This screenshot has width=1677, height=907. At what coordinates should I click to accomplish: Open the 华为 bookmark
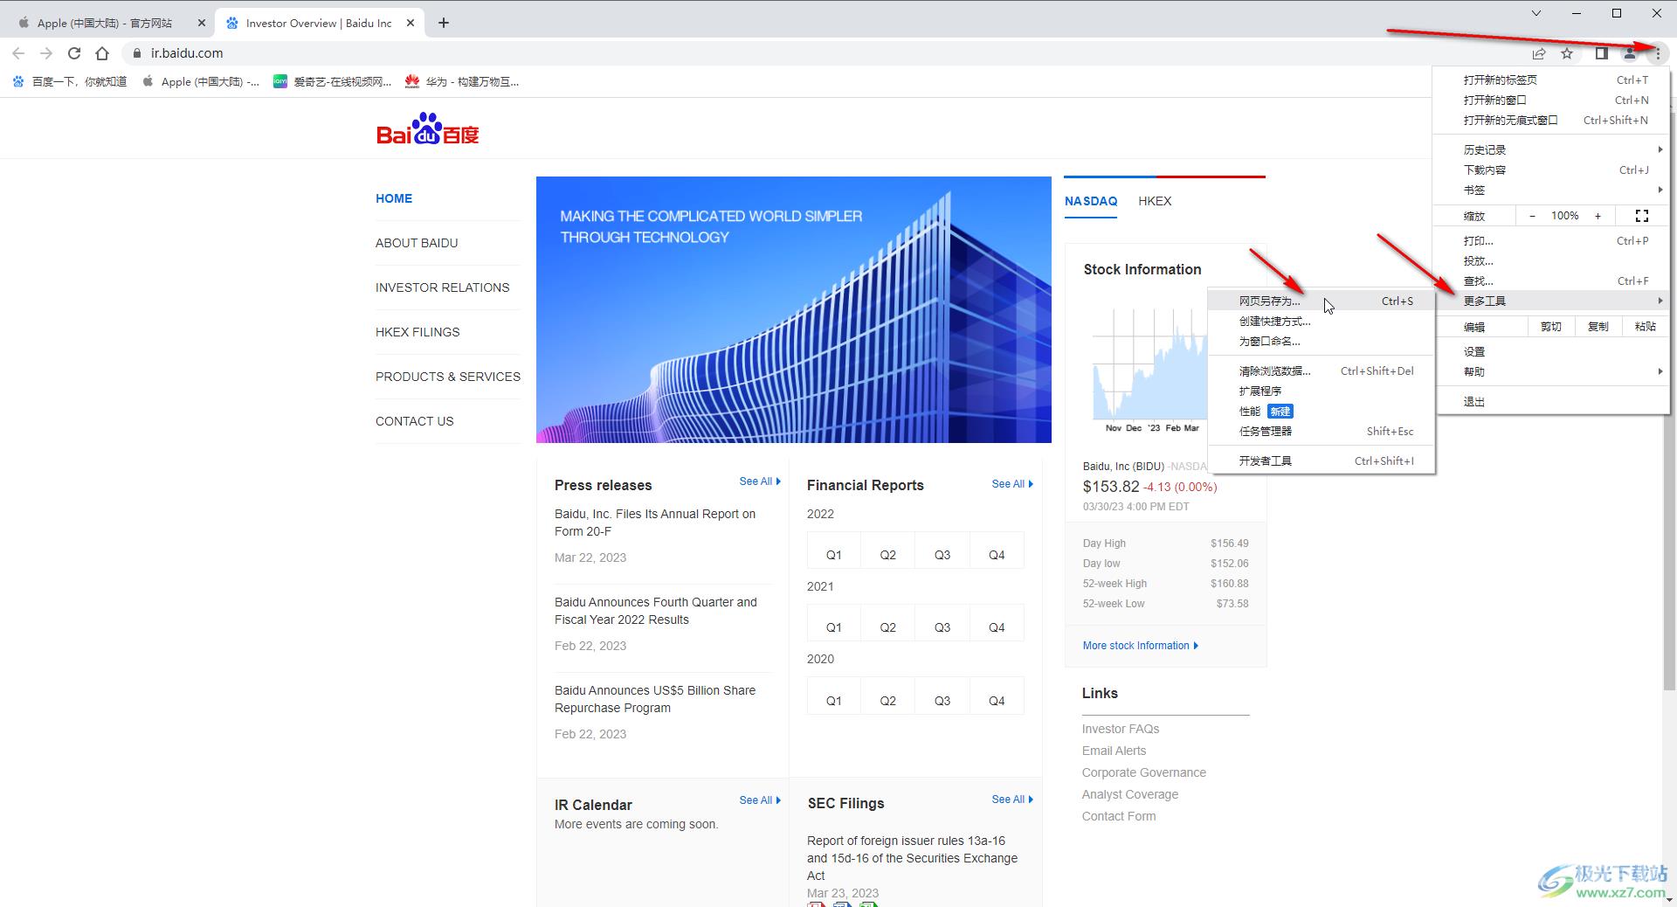pyautogui.click(x=461, y=81)
